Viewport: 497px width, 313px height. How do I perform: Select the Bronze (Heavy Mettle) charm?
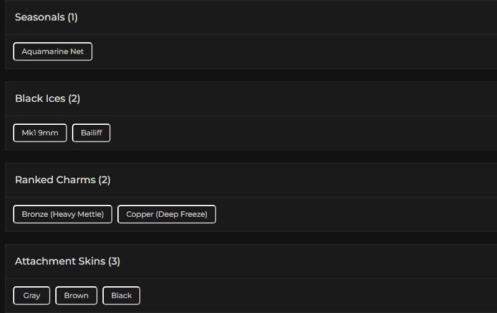(x=63, y=214)
